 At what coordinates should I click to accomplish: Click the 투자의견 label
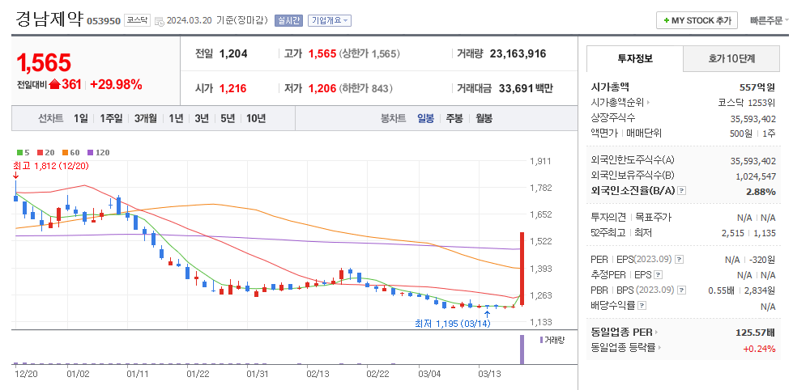point(609,218)
